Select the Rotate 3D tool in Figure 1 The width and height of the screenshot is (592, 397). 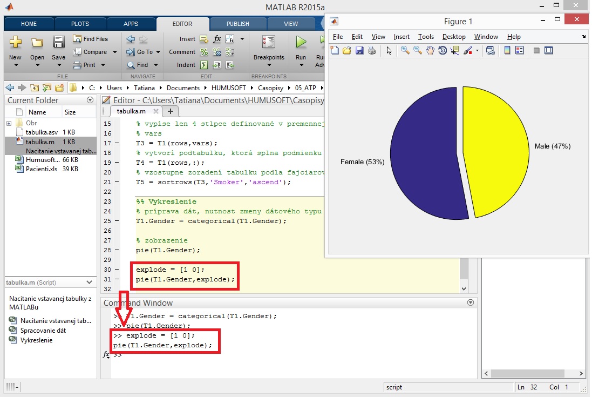(443, 50)
